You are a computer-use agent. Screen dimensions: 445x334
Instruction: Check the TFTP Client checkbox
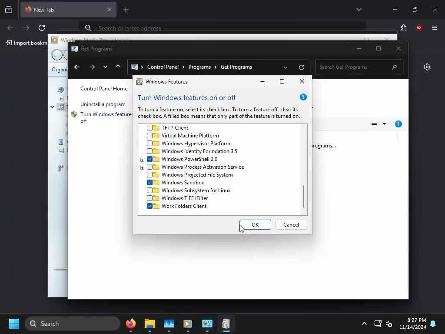pos(149,128)
